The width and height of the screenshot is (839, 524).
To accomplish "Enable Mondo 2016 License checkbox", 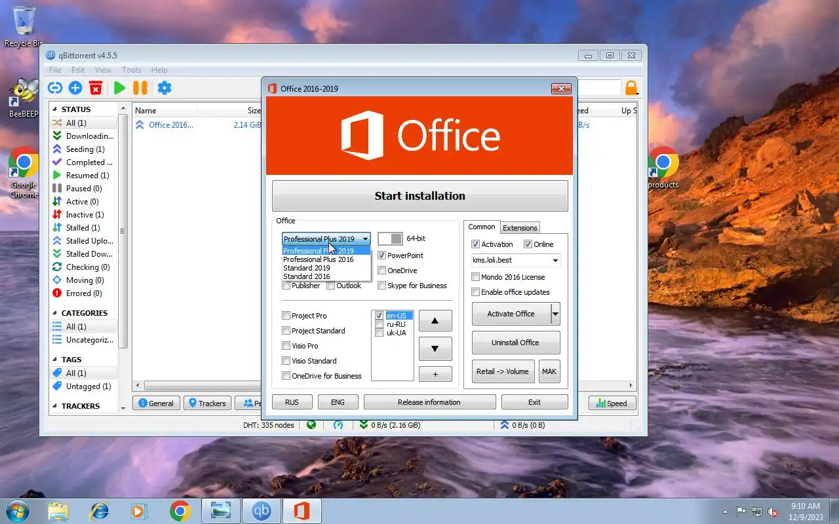I will click(x=476, y=277).
